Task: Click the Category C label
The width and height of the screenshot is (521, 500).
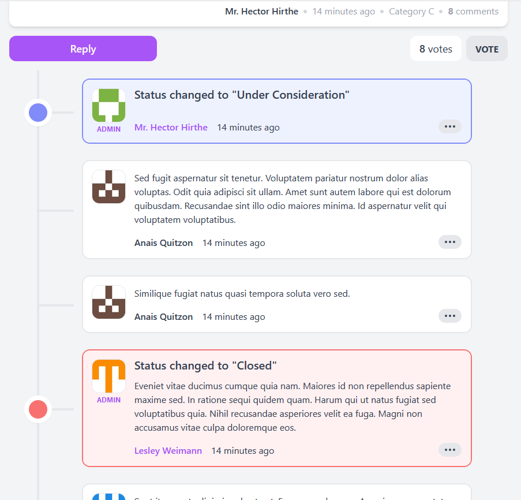Action: pyautogui.click(x=411, y=12)
